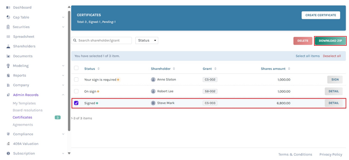Open the Status filter dropdown
This screenshot has width=349, height=160.
pos(147,41)
